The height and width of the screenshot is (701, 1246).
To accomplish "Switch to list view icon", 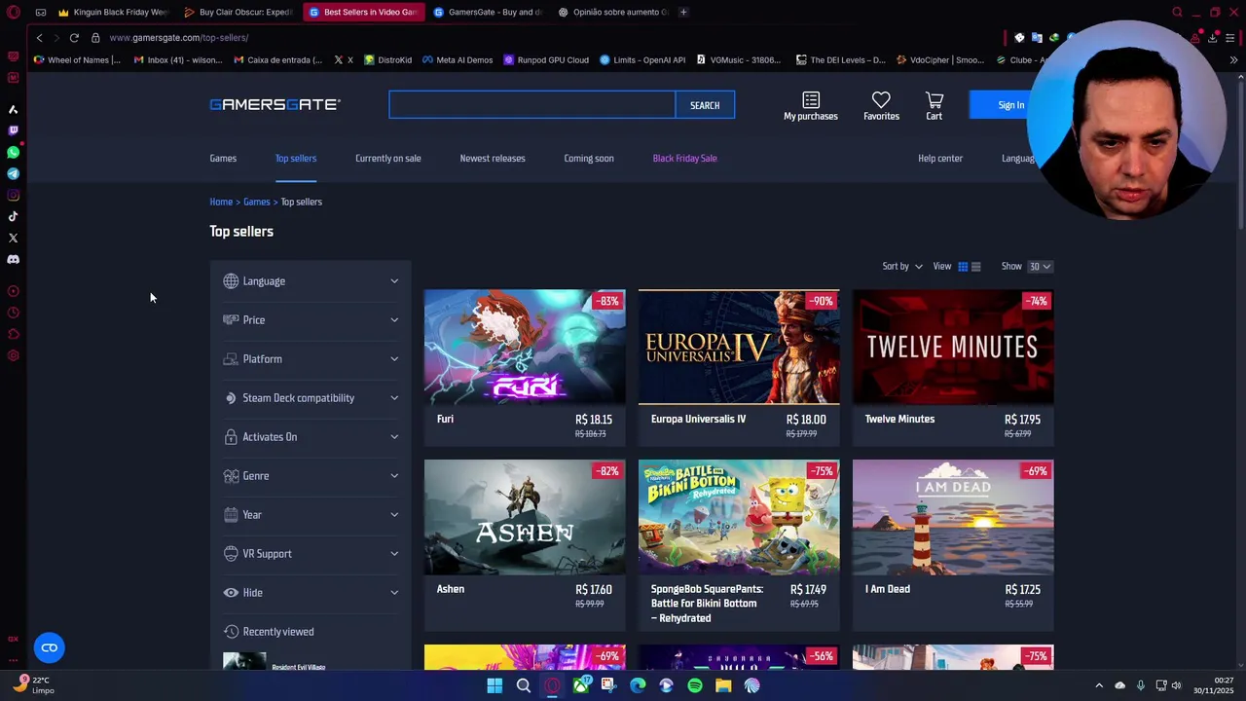I will coord(976,267).
